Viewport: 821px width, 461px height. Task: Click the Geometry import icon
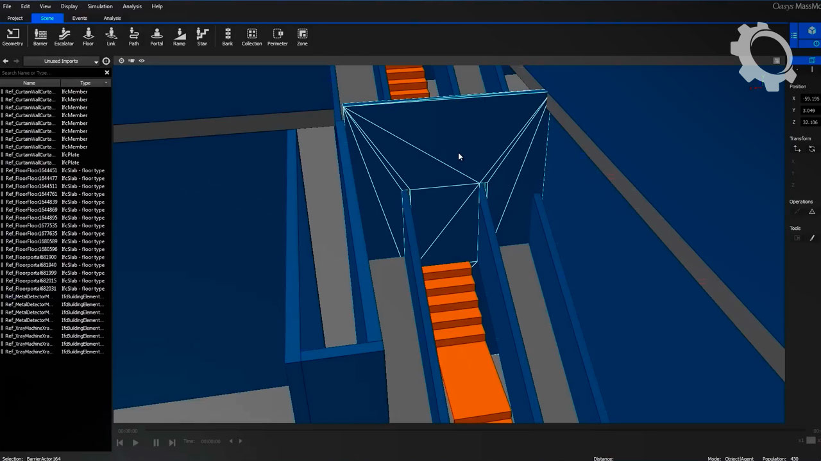(x=13, y=37)
